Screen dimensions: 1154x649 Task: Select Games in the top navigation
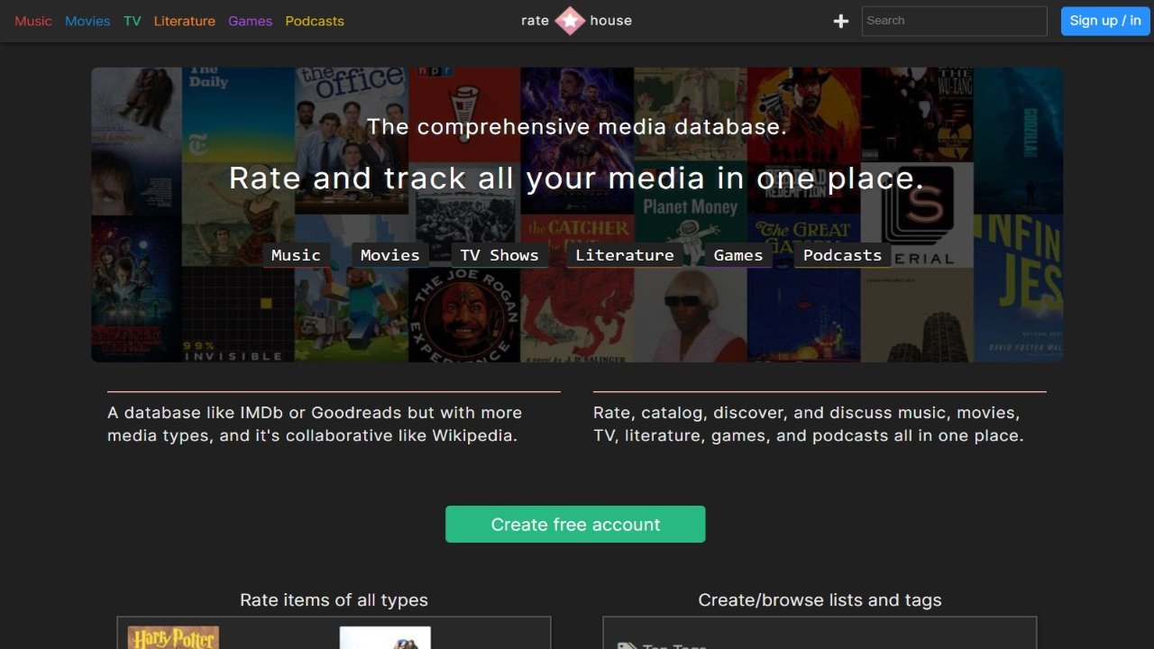click(251, 21)
